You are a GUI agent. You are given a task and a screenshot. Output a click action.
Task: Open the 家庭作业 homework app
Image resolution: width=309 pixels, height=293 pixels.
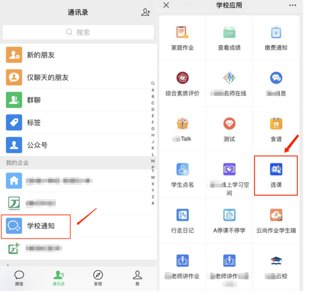pos(182,38)
